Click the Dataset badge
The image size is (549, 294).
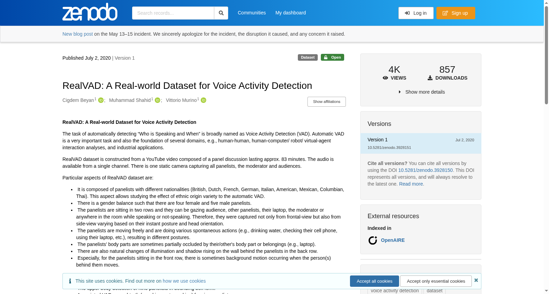coord(308,57)
